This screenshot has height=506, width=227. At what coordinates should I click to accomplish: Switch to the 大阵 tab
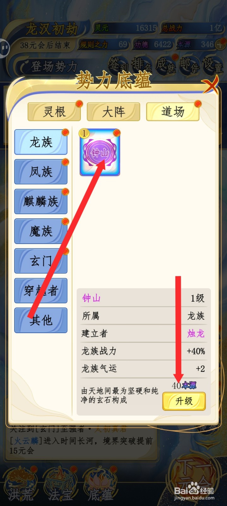[114, 112]
